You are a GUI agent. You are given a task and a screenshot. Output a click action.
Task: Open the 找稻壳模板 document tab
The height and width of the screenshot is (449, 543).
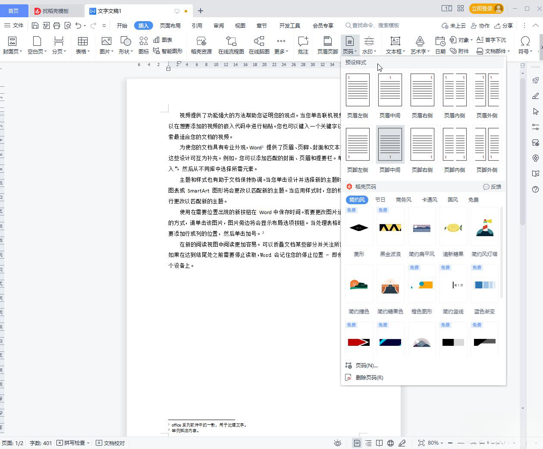click(56, 11)
